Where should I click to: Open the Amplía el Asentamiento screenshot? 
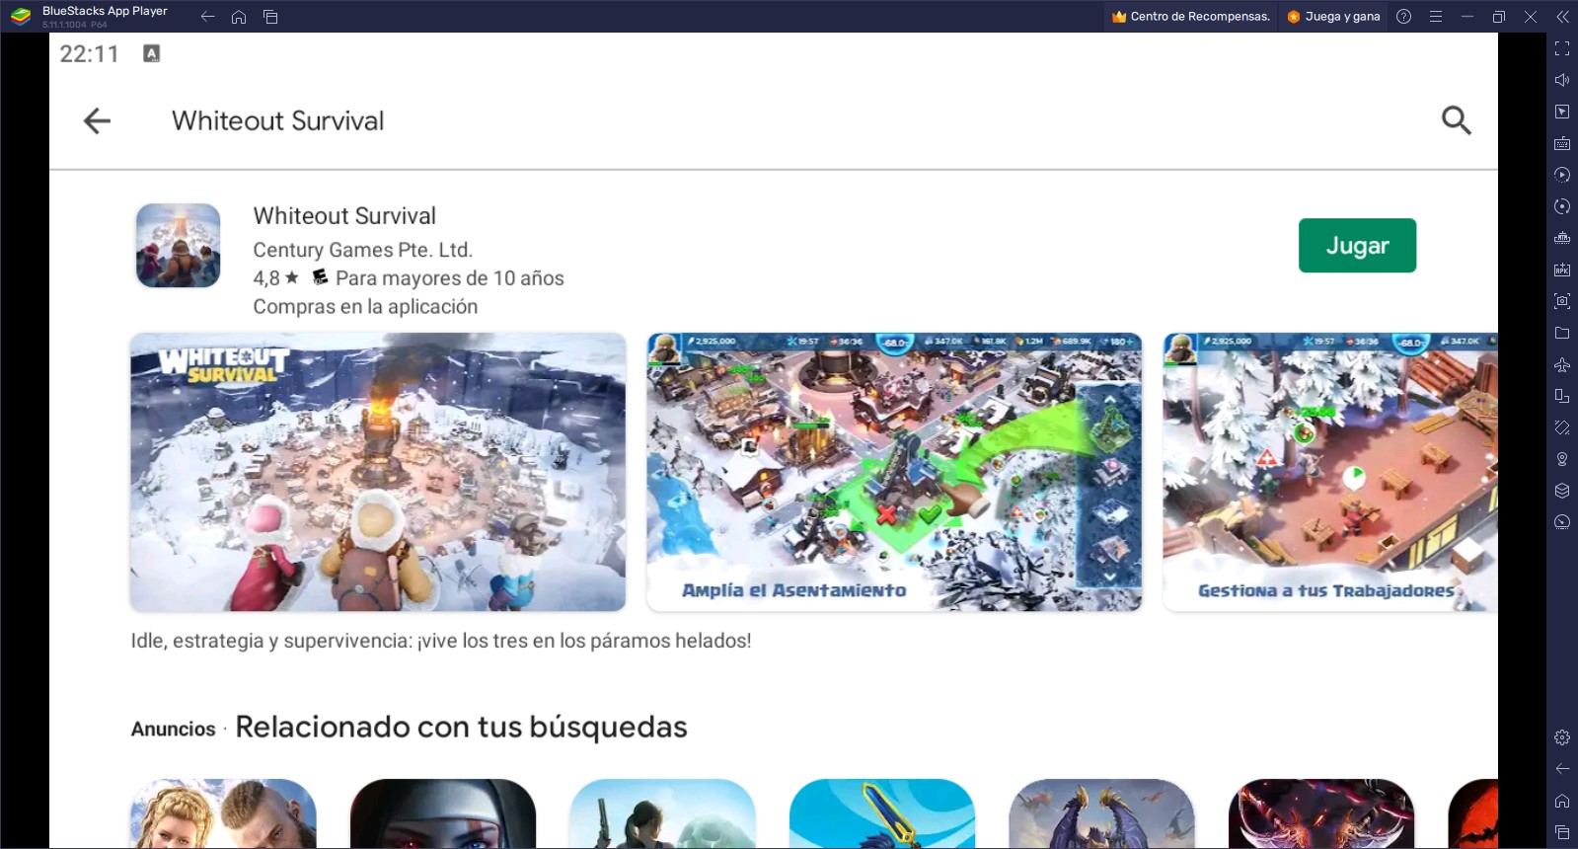click(x=894, y=472)
